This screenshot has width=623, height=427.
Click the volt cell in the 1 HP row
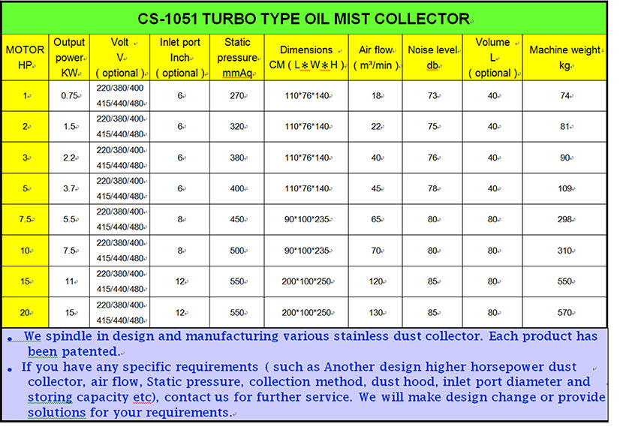point(120,96)
